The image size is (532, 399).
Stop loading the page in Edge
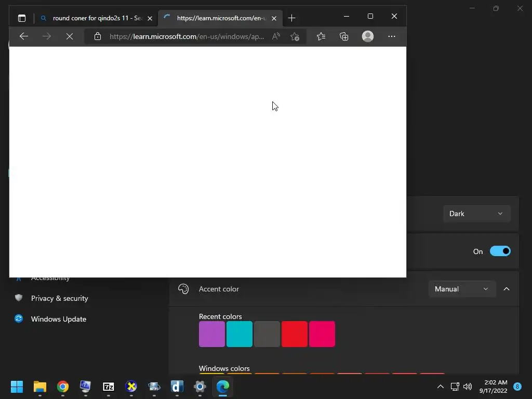(x=70, y=36)
